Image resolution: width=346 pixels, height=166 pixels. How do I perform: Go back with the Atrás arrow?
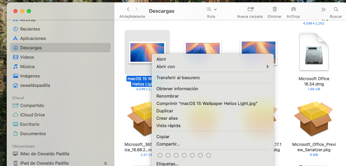128,9
